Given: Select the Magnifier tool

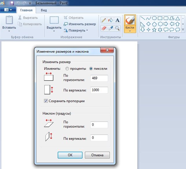Looking at the screenshot, I should [117, 28].
